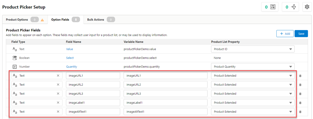Clear field type on imageURL1 row

point(58,76)
